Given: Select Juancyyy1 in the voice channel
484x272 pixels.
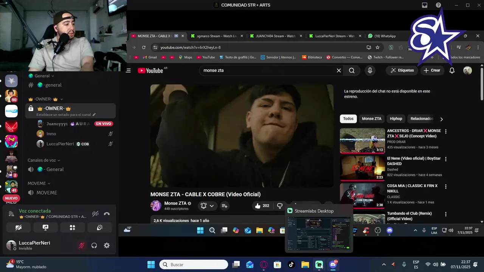Looking at the screenshot, I should coord(57,124).
